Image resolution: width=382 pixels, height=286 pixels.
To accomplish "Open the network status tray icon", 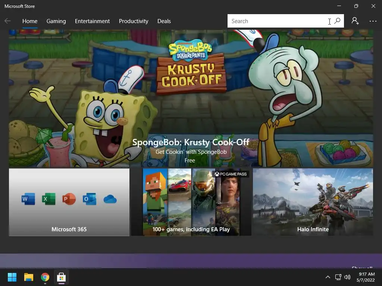I will pos(338,277).
